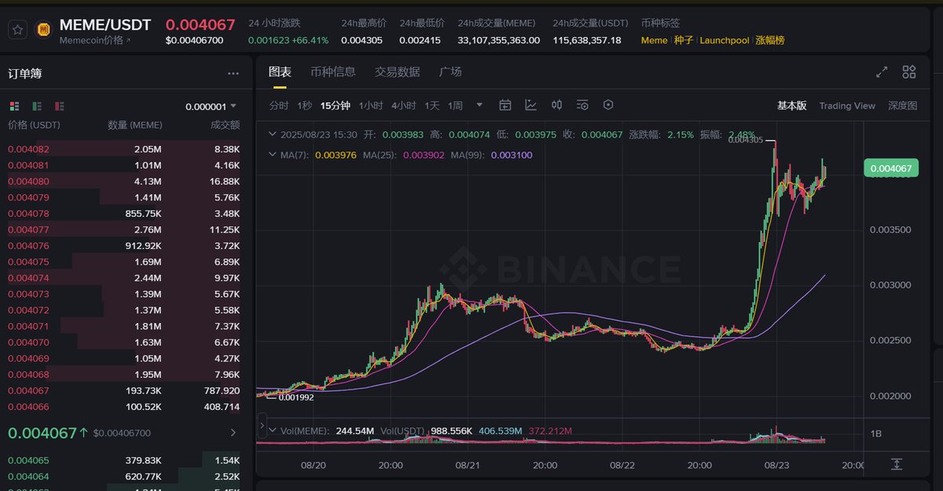Select sell order at price 0.004074
Screen dimensions: 943x491
pyautogui.click(x=124, y=278)
